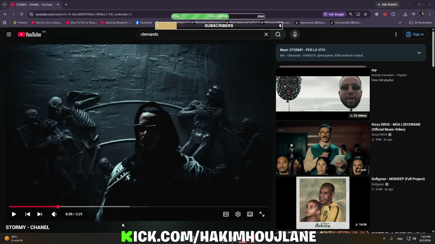The height and width of the screenshot is (244, 435).
Task: Open Dollypran - MIXDEEP video title
Action: [x=398, y=179]
